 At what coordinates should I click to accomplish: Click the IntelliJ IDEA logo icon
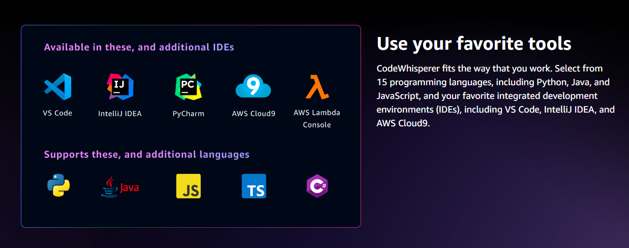click(x=121, y=87)
